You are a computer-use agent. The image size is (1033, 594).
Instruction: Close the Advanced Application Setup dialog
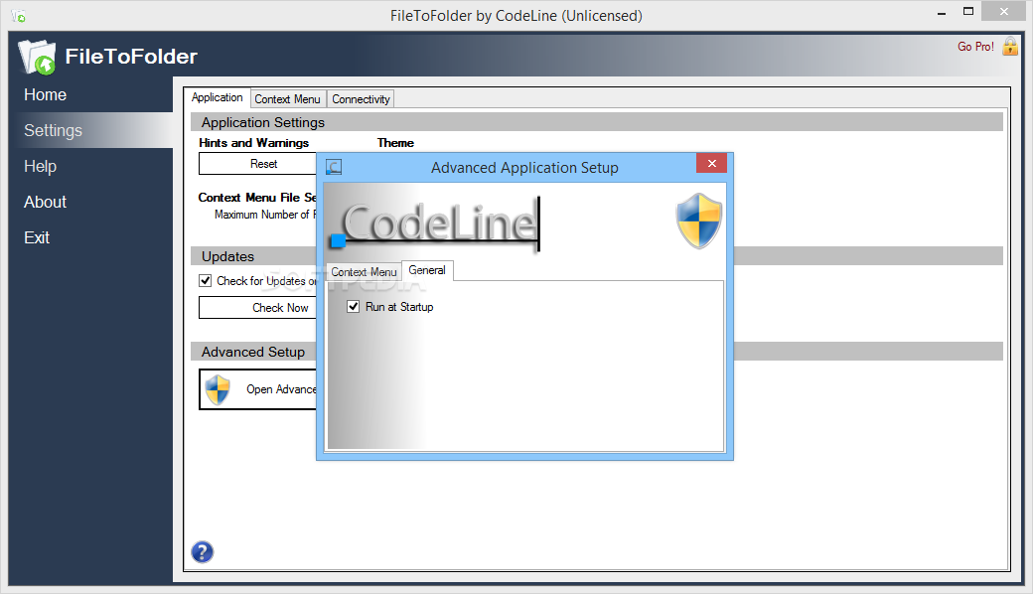click(x=711, y=163)
